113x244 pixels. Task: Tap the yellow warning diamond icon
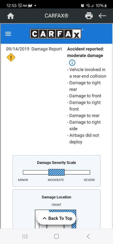tap(11, 57)
